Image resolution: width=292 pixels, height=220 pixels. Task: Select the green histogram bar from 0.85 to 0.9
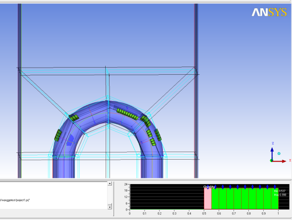coord(260,198)
